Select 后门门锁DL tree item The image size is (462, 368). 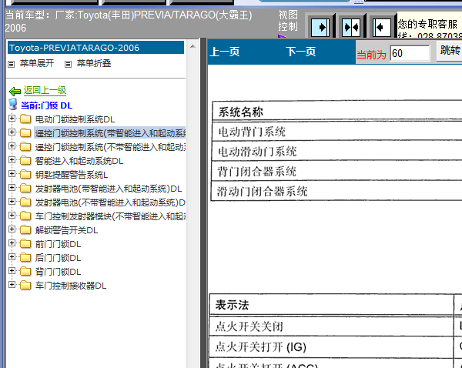click(x=58, y=258)
